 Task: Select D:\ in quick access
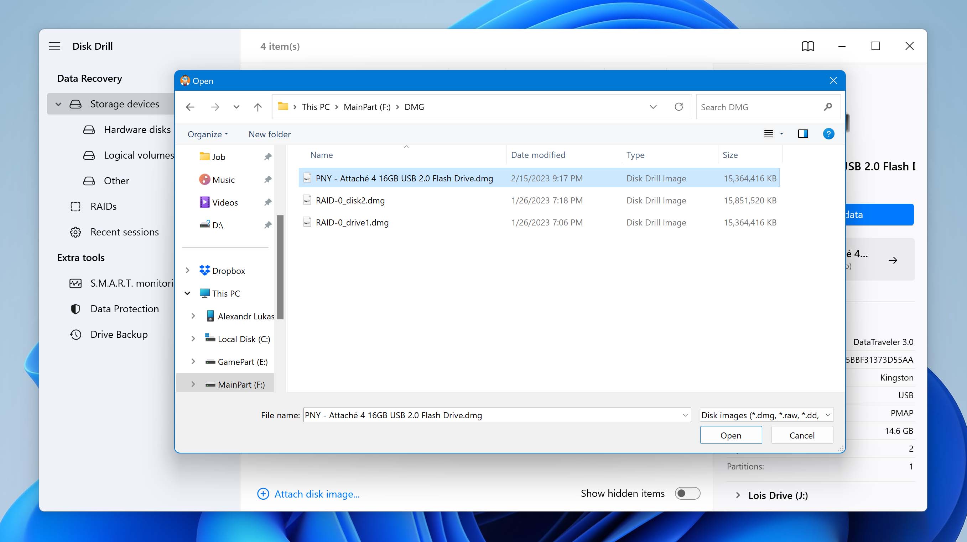tap(218, 225)
